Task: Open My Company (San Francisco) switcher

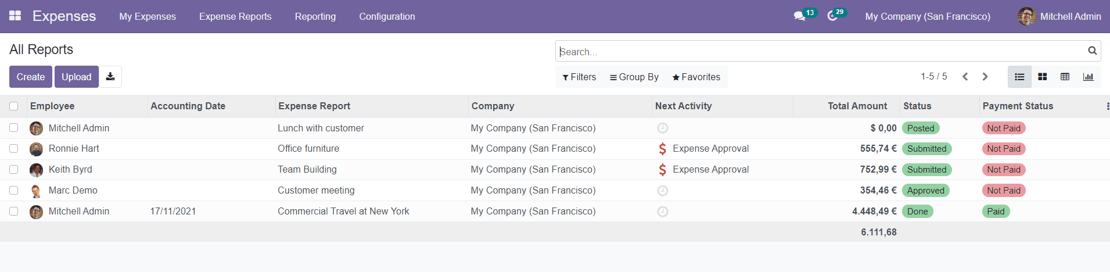Action: pos(928,16)
